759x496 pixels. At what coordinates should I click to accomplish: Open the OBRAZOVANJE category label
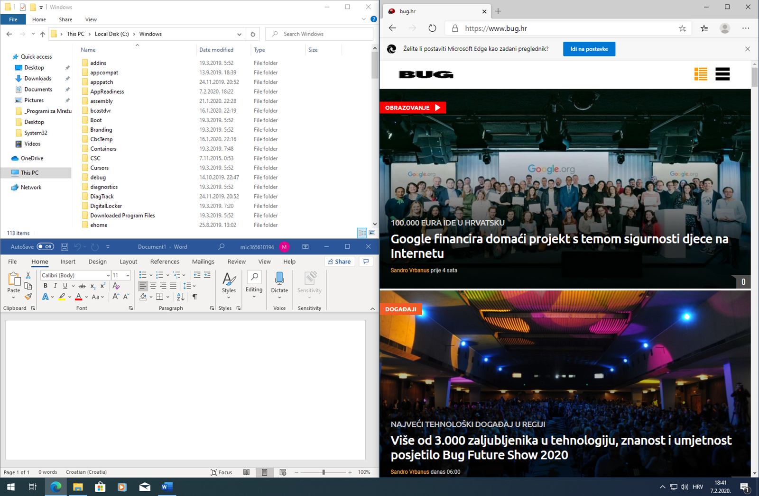coord(412,108)
